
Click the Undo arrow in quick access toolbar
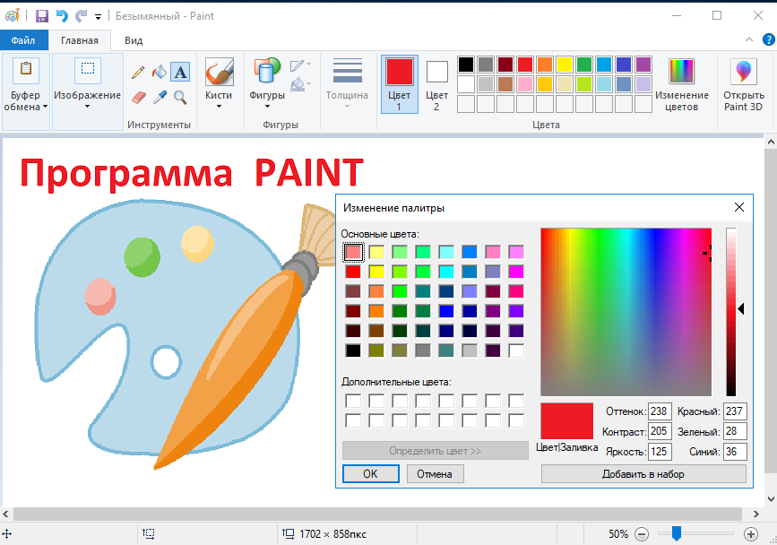[x=62, y=16]
